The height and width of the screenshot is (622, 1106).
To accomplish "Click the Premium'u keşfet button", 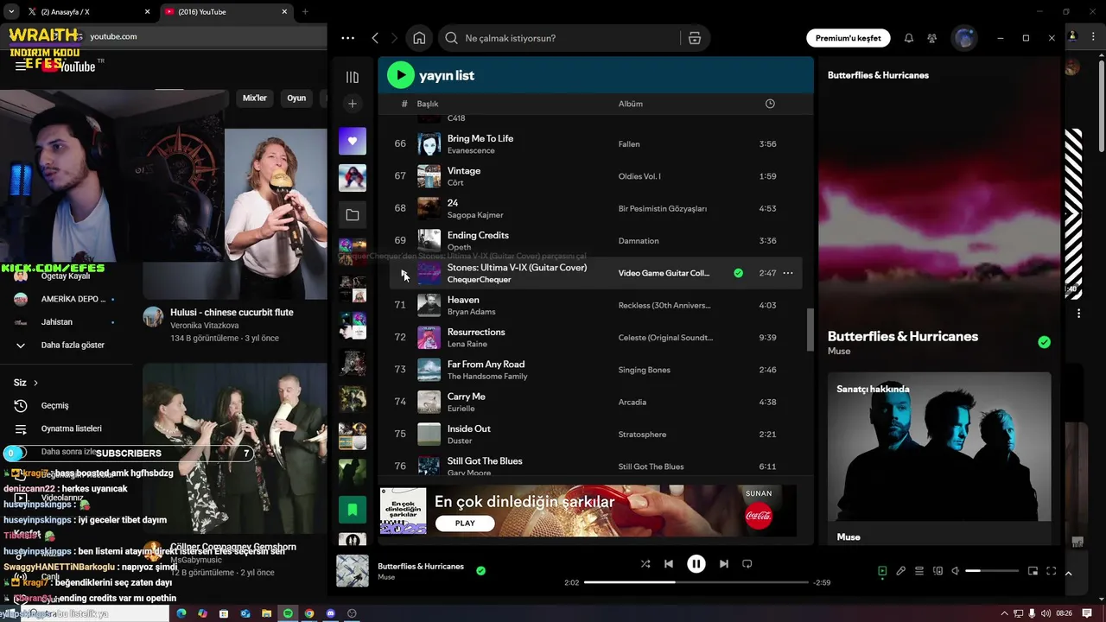I will (x=849, y=38).
